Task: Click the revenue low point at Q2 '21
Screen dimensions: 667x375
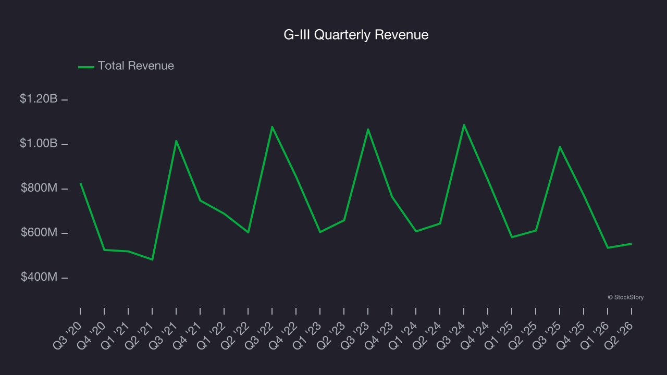Action: (x=152, y=259)
